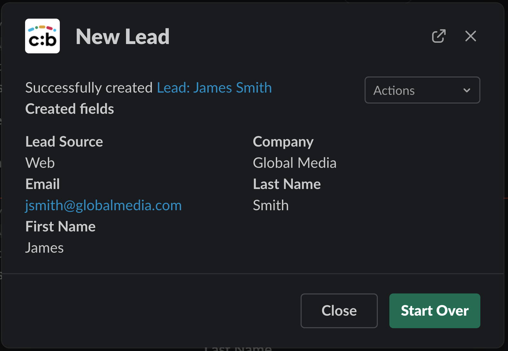Image resolution: width=508 pixels, height=351 pixels.
Task: Select the Smith last name value
Action: [x=271, y=205]
